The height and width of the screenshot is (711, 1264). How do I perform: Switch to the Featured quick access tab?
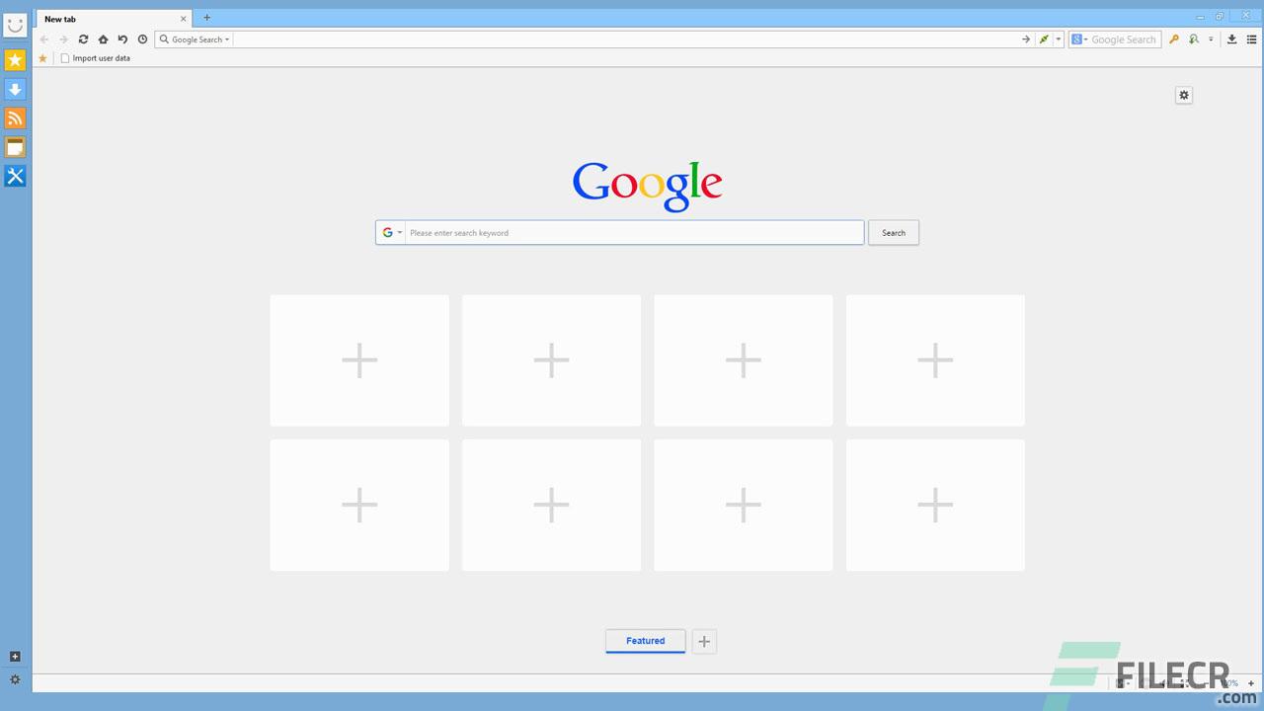pyautogui.click(x=646, y=641)
